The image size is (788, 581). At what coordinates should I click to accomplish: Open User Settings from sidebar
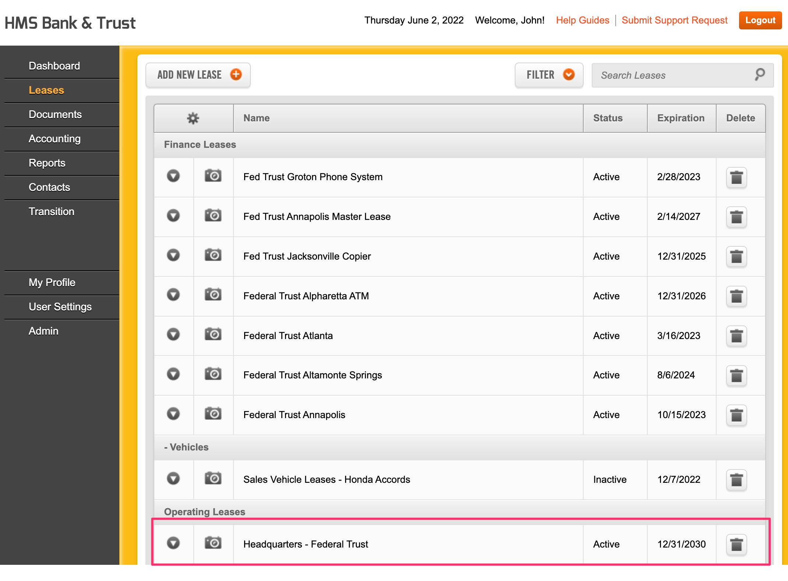tap(60, 307)
